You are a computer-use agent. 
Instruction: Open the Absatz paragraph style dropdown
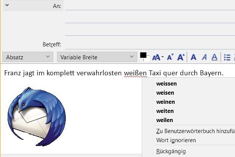pyautogui.click(x=27, y=57)
